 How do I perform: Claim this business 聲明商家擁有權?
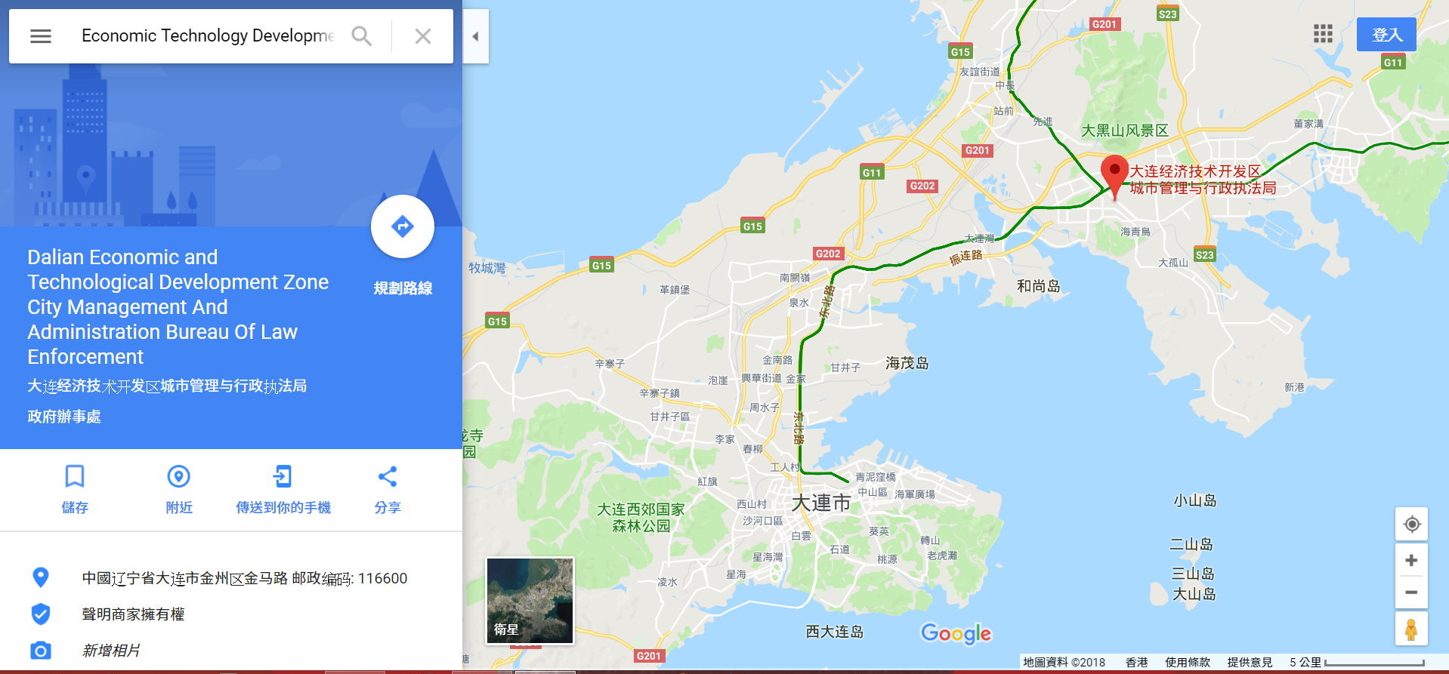(133, 614)
